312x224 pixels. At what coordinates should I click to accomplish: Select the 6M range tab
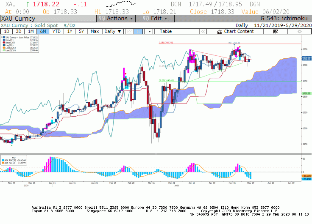[43, 32]
